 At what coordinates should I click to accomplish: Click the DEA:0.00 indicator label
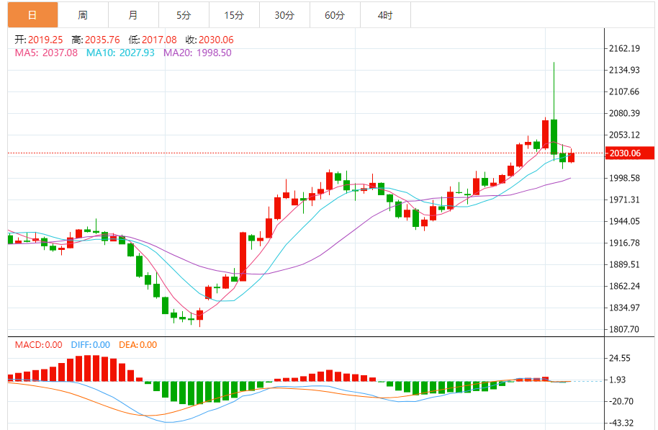(x=138, y=345)
